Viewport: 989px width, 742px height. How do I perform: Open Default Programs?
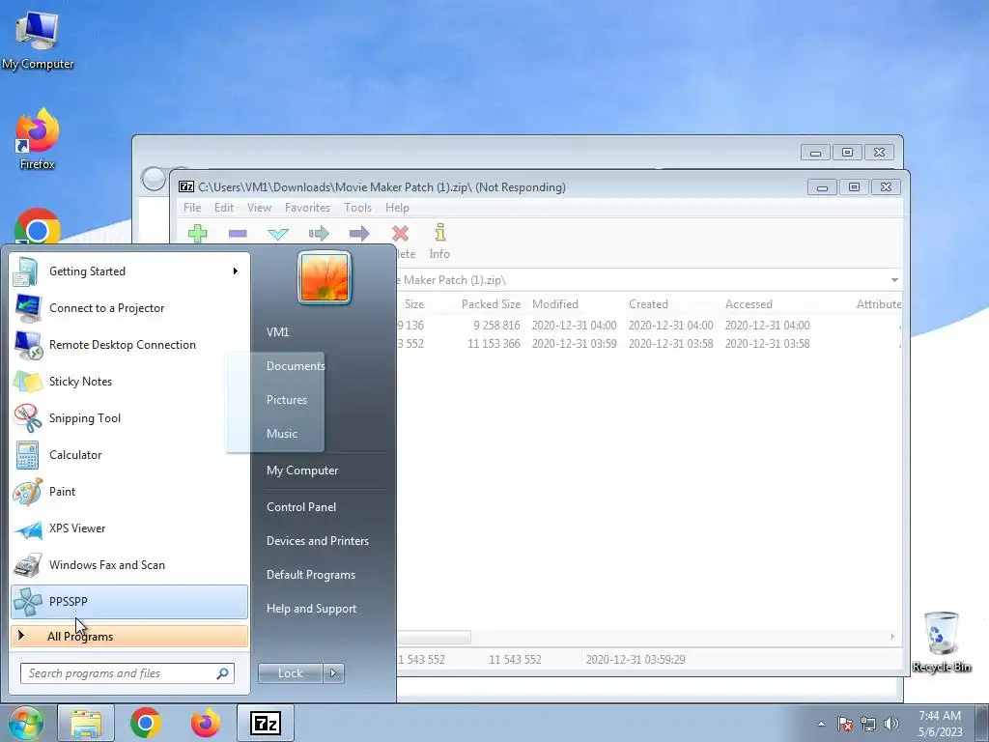(x=311, y=575)
